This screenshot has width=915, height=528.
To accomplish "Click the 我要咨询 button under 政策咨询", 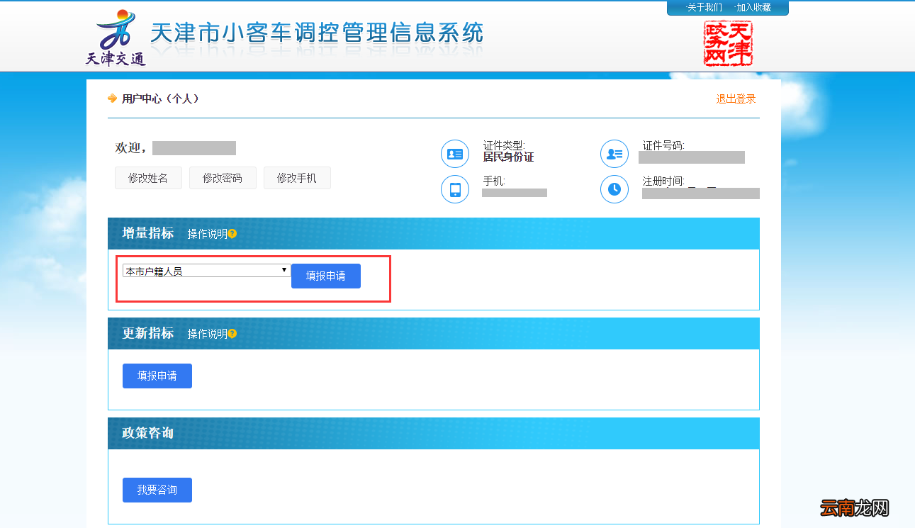I will click(x=157, y=490).
